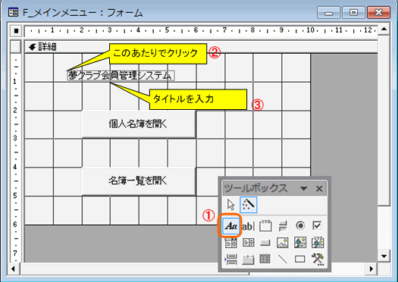Click the vertical scrollbar down arrow

[x=384, y=256]
